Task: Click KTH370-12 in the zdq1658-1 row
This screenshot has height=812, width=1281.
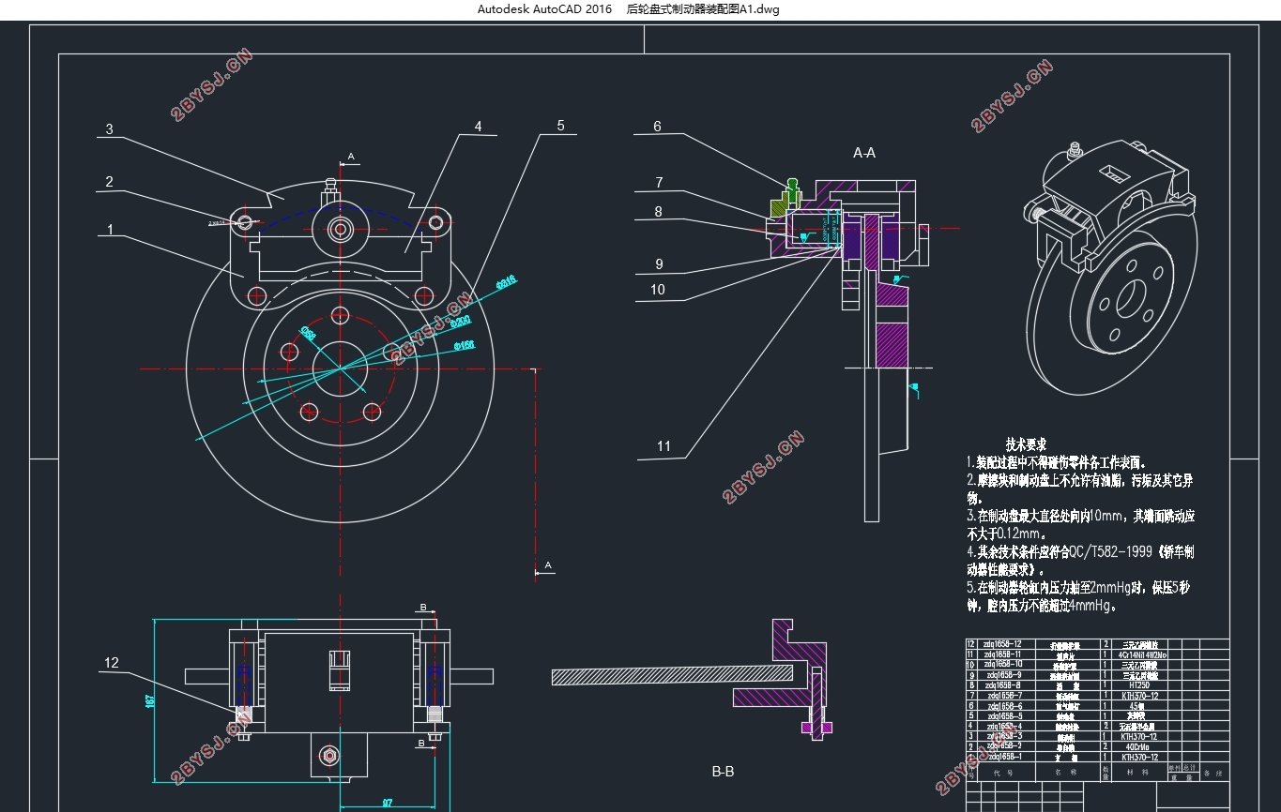Action: (x=1139, y=757)
